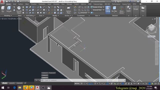Click the Workspace Switching gear icon
The height and width of the screenshot is (90, 160).
click(138, 83)
